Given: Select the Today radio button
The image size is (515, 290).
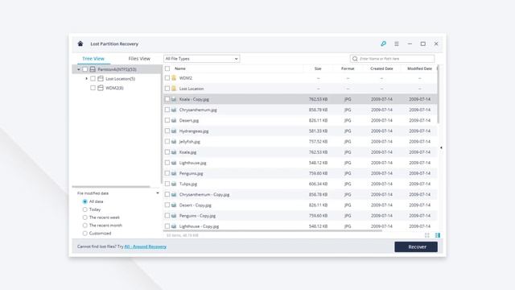Looking at the screenshot, I should [85, 209].
